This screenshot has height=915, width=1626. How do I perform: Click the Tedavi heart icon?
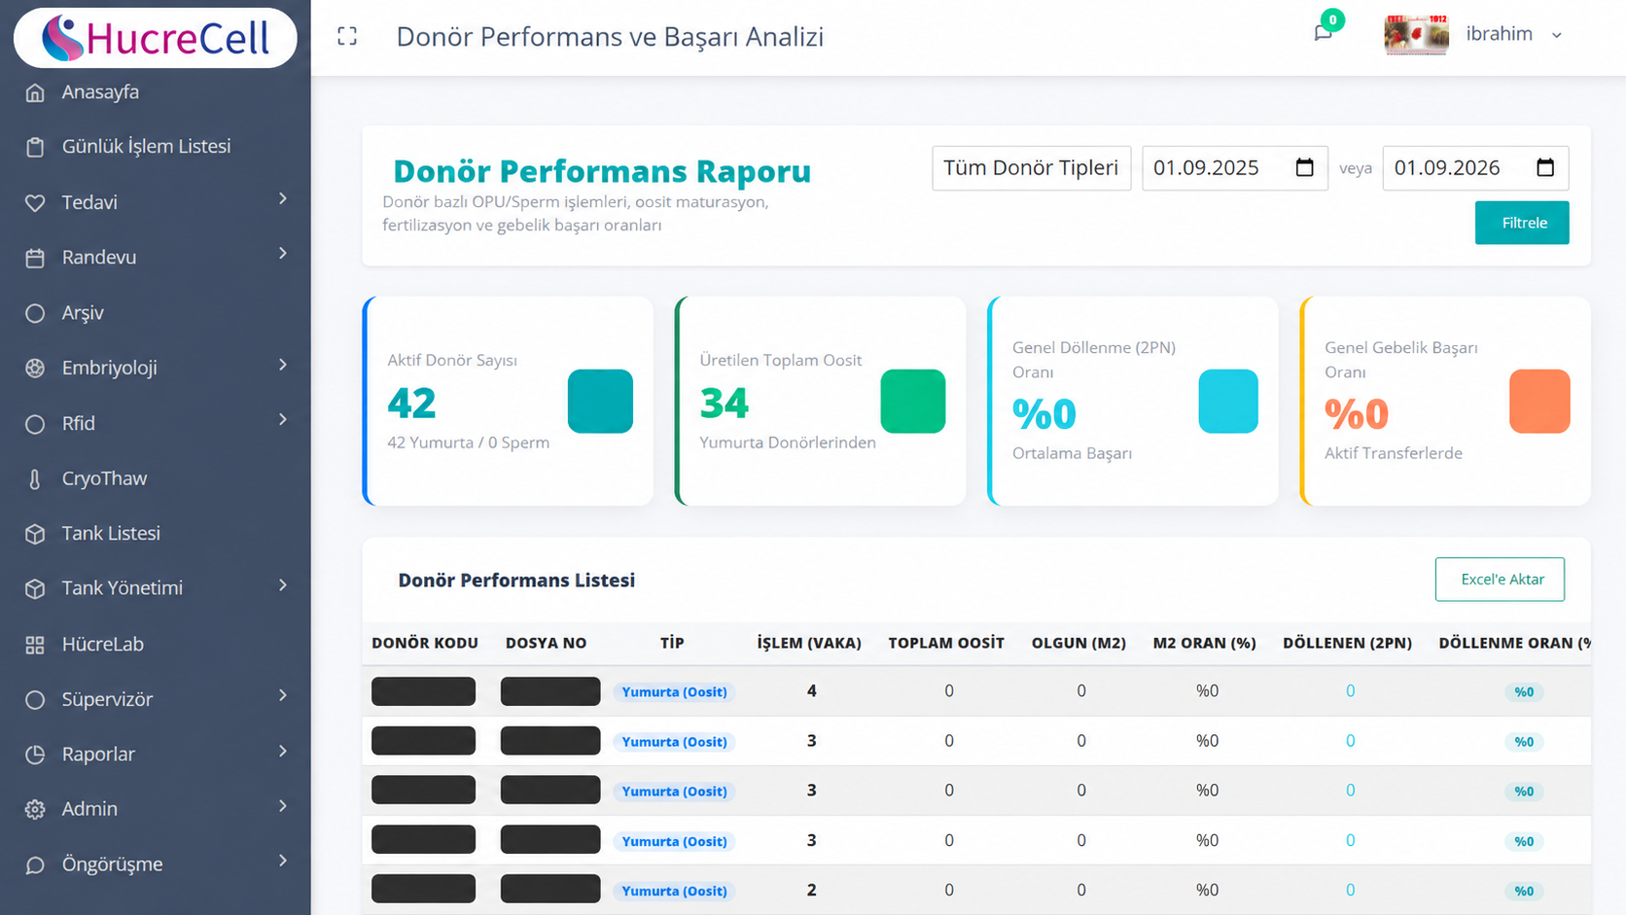pyautogui.click(x=35, y=202)
